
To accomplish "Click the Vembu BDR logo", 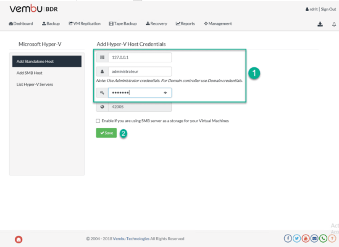I will click(33, 9).
